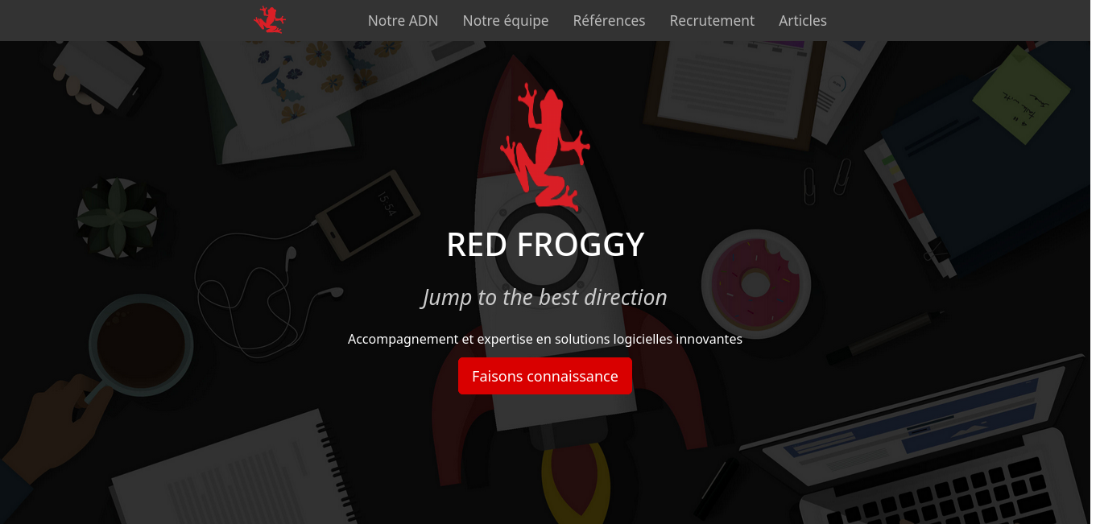The height and width of the screenshot is (524, 1100).
Task: Click the Accompagnement et expertise description text
Action: click(x=545, y=339)
